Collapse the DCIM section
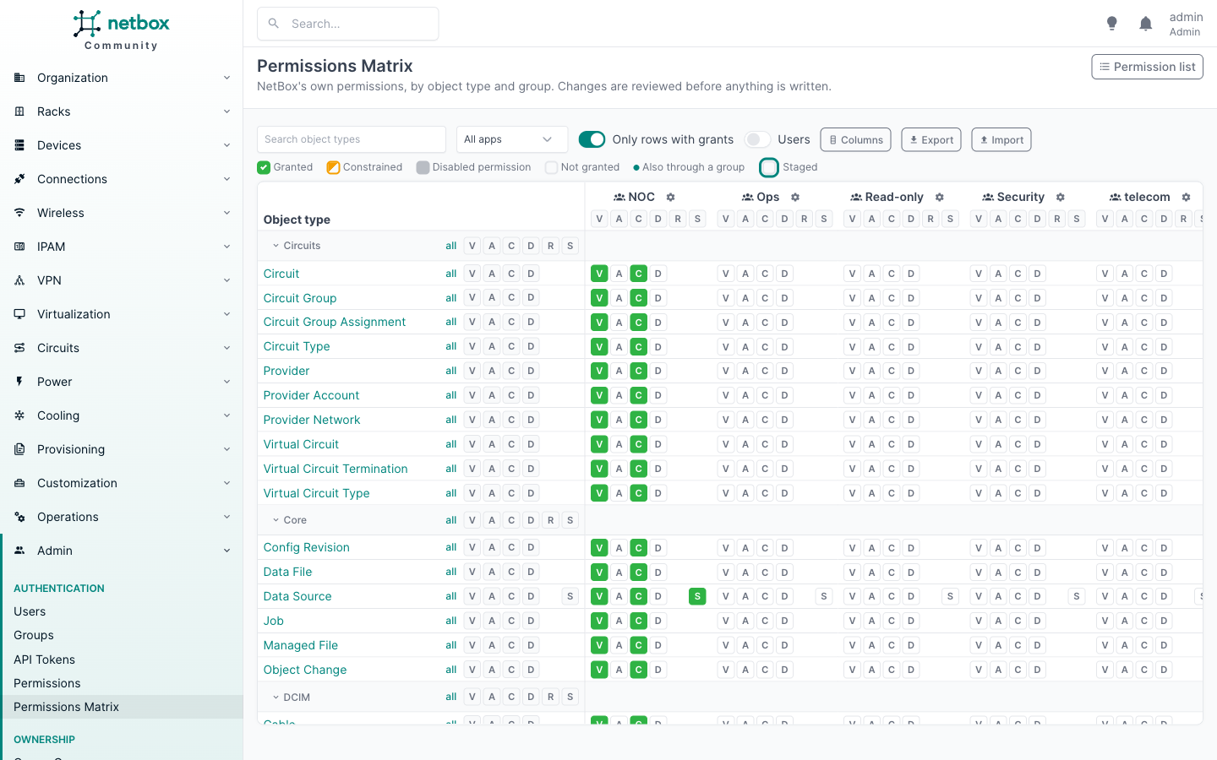Screen dimensions: 1217x760 [x=276, y=698]
